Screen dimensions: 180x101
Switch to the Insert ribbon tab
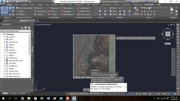(16, 4)
